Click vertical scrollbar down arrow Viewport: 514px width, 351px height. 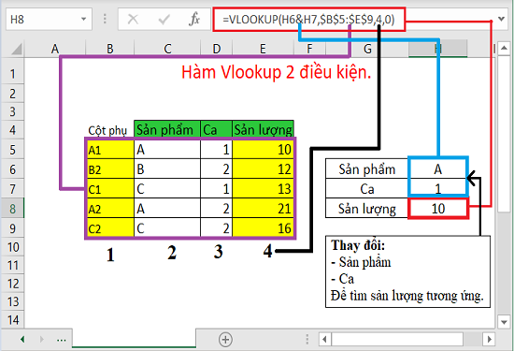[x=504, y=322]
